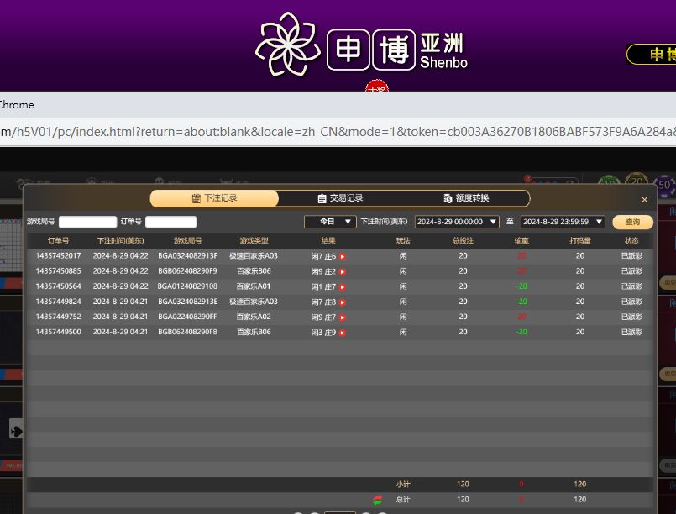The image size is (676, 514).
Task: Play result video for order 14357449824
Action: [x=343, y=302]
